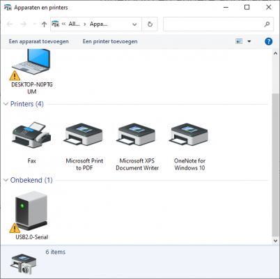Open the view options dropdown arrow

(x=249, y=42)
